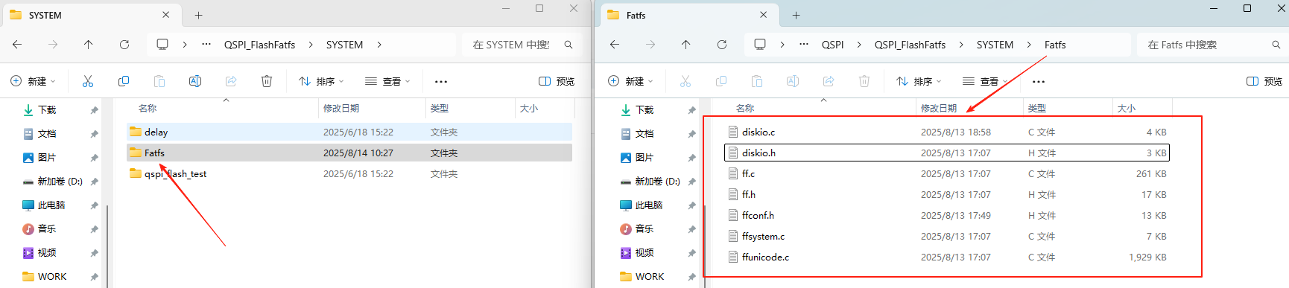Select the diskio.c file
Image resolution: width=1289 pixels, height=288 pixels.
(x=947, y=132)
